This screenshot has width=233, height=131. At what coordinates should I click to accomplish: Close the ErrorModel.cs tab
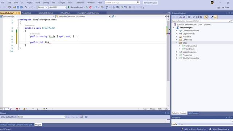pos(19,13)
